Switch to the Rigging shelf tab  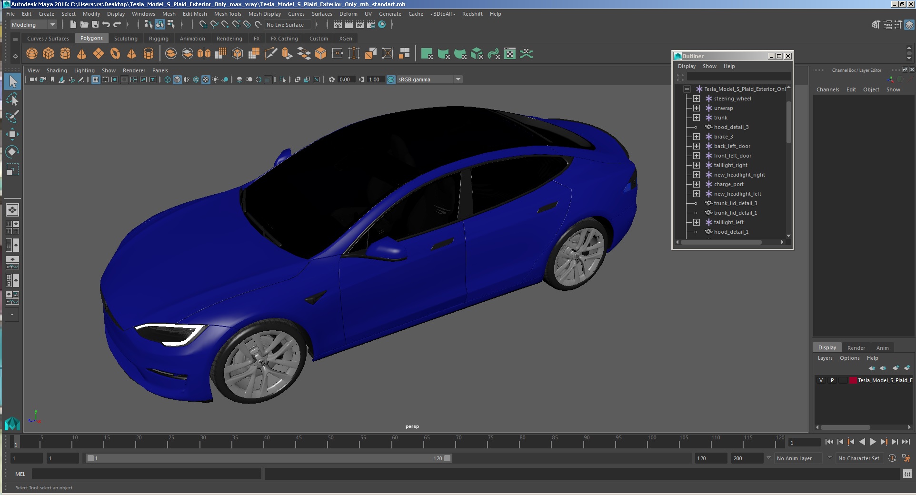point(159,39)
